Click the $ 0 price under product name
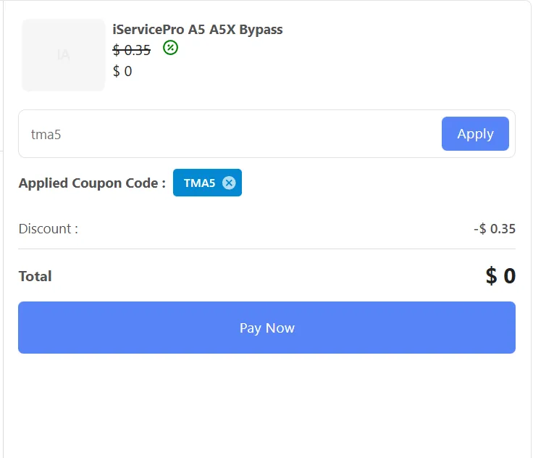 [122, 71]
